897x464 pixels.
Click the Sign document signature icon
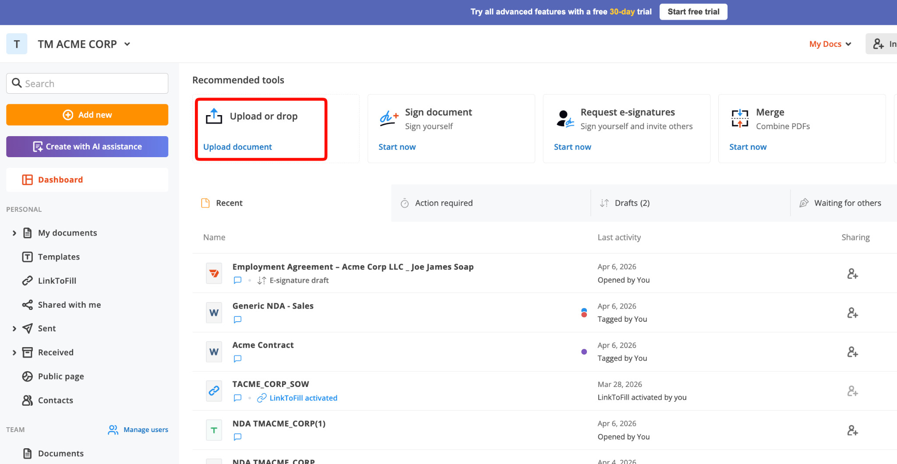389,118
